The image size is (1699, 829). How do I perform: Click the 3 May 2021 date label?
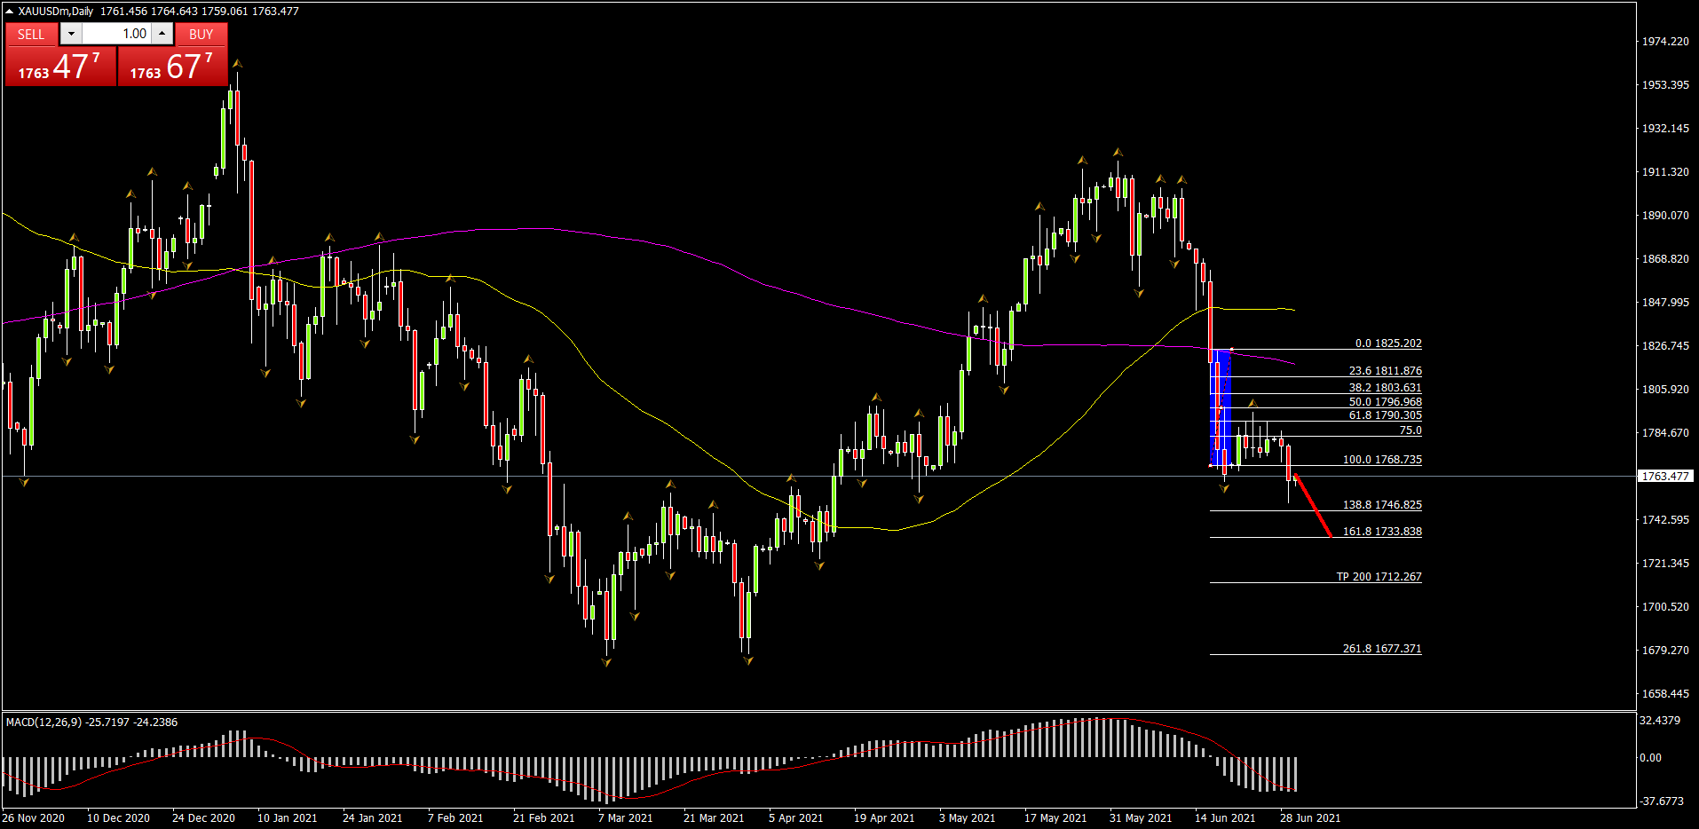coord(967,818)
